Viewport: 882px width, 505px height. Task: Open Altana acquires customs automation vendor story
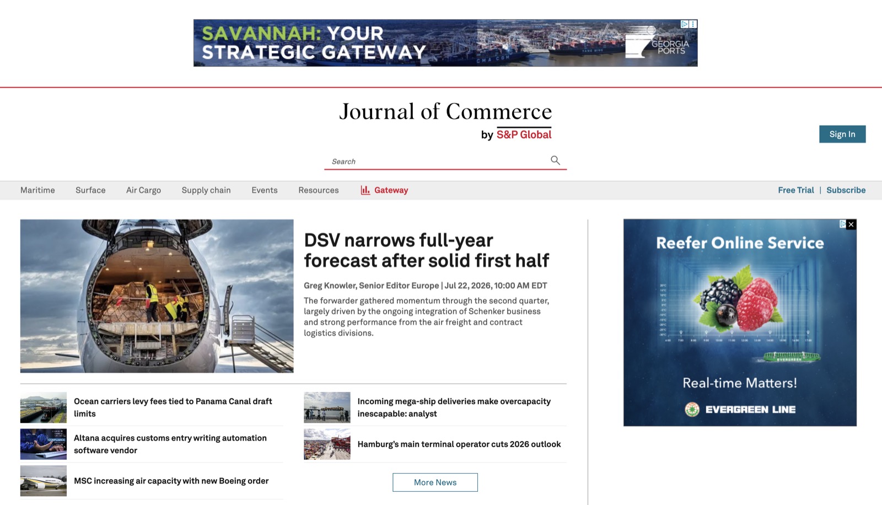pos(170,444)
